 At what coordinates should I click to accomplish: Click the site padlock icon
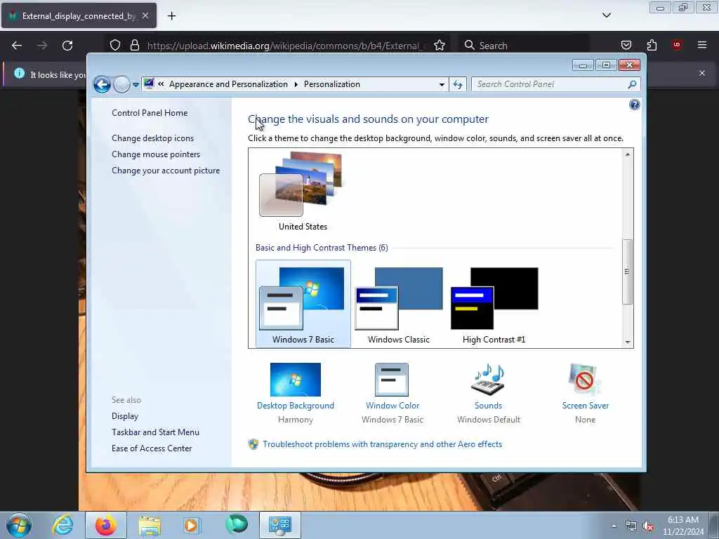point(134,46)
